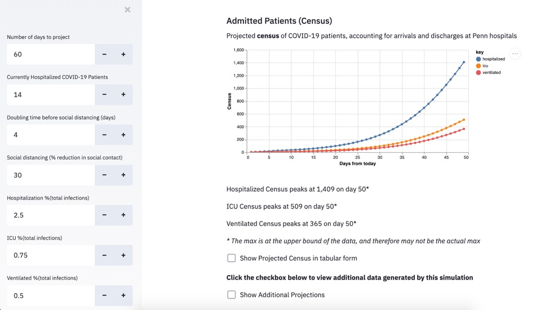Open the chart's three-dot actions menu

tap(515, 54)
